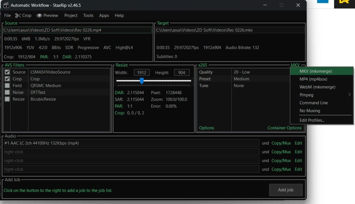Screen dimensions: 355x204
Task: Click the resize slider handle
Action: pos(141,81)
